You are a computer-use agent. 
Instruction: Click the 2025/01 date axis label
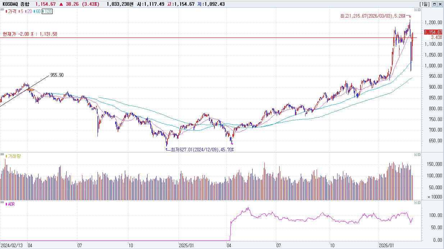click(187, 245)
